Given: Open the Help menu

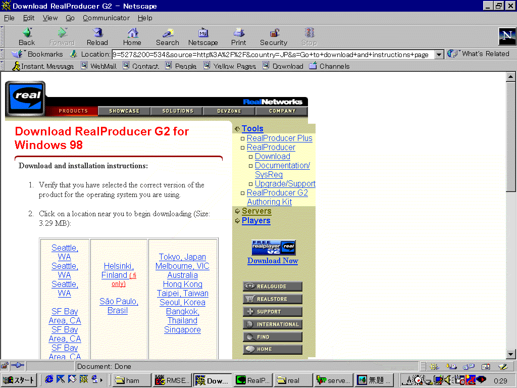Looking at the screenshot, I should pos(145,18).
